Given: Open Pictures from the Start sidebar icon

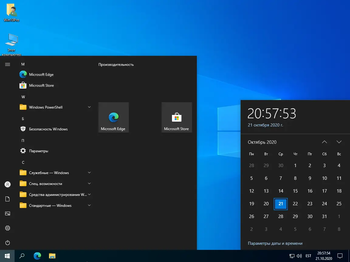Looking at the screenshot, I should (x=8, y=213).
